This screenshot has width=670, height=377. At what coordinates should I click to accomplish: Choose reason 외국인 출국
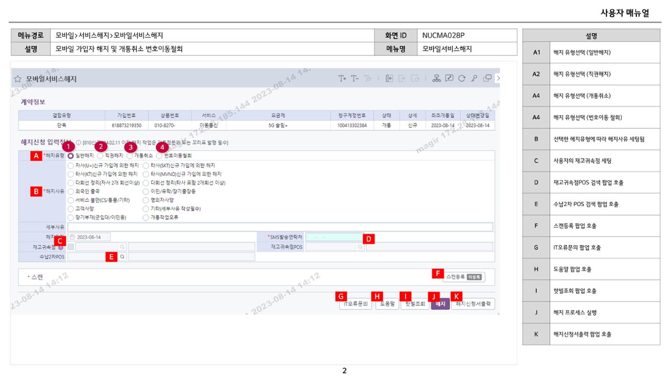tap(71, 191)
